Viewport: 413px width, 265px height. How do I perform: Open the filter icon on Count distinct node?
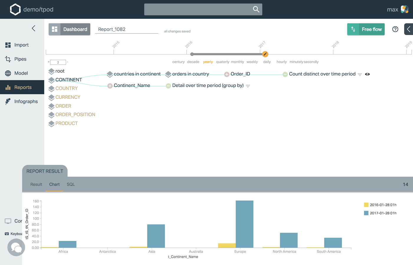tap(360, 74)
